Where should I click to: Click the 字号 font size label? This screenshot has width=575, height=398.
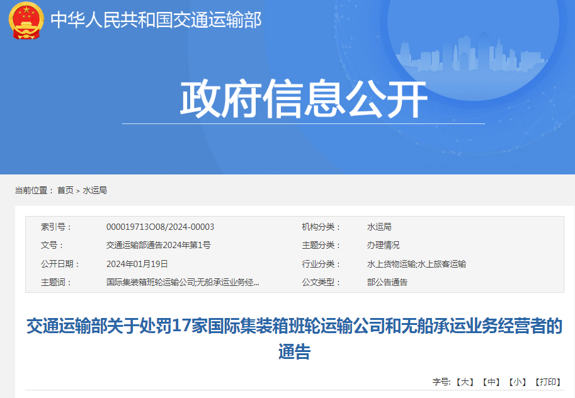pyautogui.click(x=441, y=382)
